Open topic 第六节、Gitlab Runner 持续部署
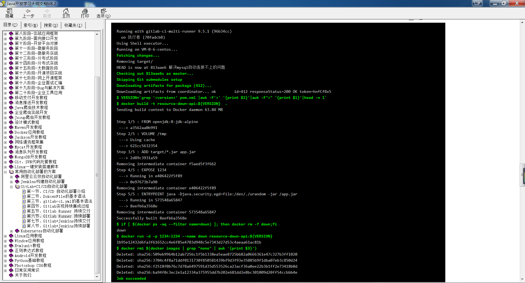The height and width of the screenshot is (283, 525). pos(58,216)
